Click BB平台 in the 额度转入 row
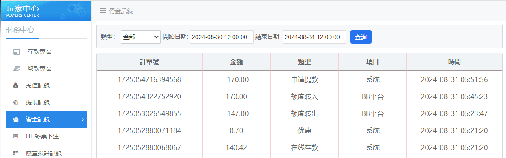Screen dimensions: 506x158 point(372,96)
